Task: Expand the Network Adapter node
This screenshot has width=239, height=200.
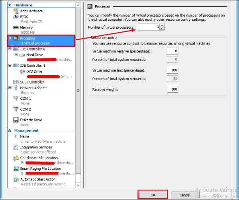Action: [x=10, y=88]
